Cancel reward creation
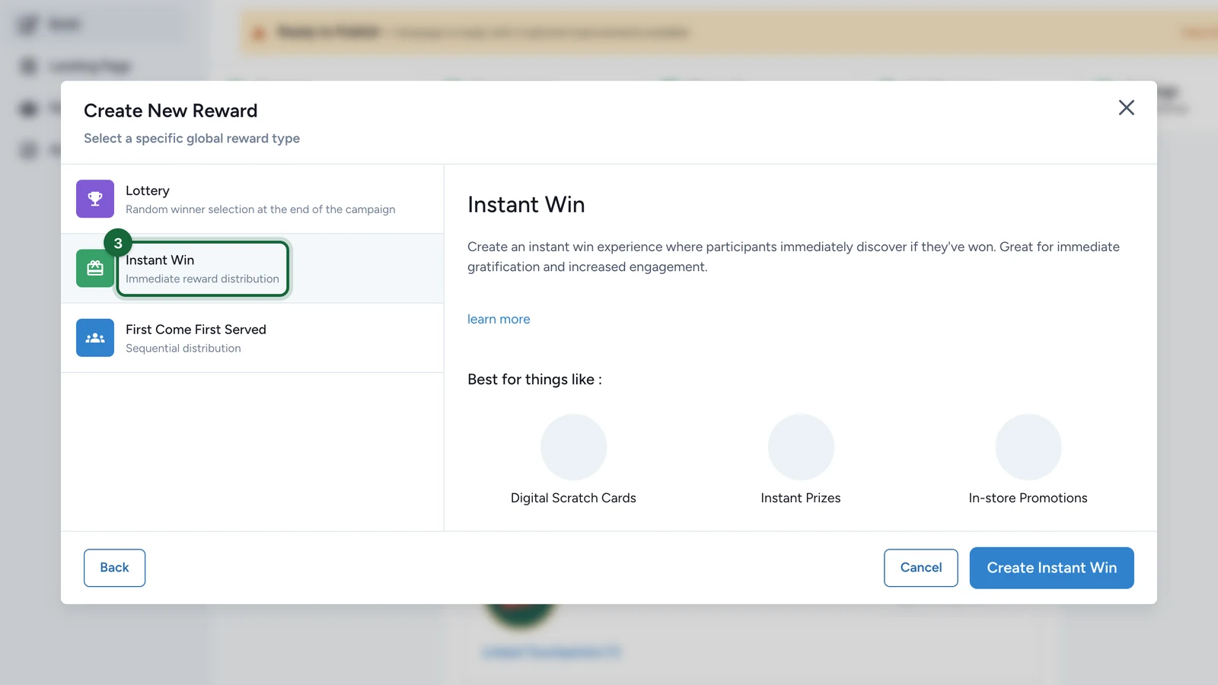 pyautogui.click(x=921, y=568)
